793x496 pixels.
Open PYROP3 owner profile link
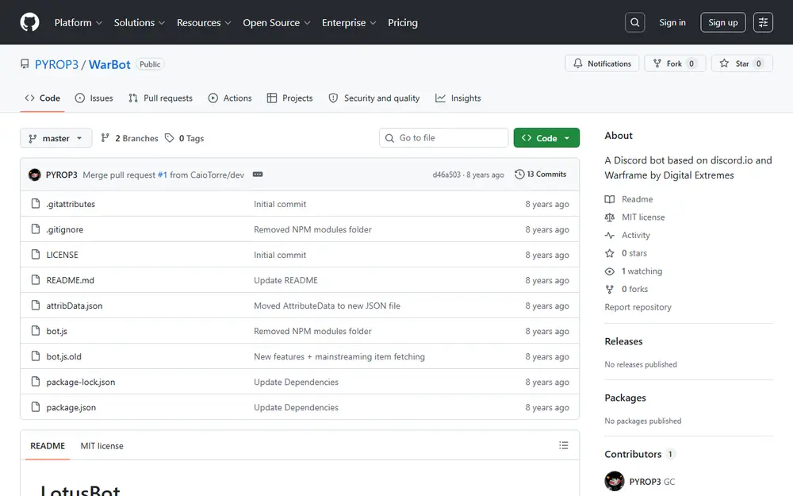click(56, 65)
